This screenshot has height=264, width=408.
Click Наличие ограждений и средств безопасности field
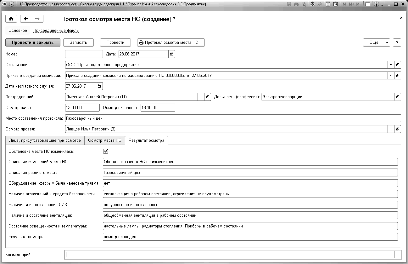click(250, 194)
